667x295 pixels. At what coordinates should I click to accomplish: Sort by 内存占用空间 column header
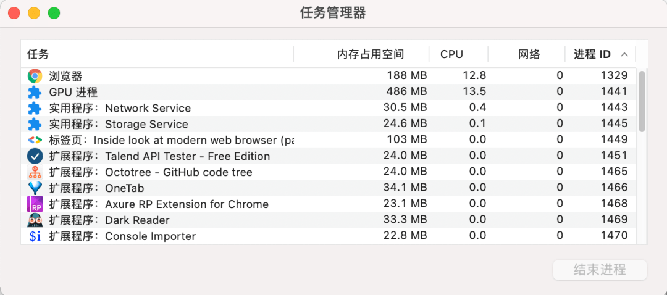pos(370,54)
